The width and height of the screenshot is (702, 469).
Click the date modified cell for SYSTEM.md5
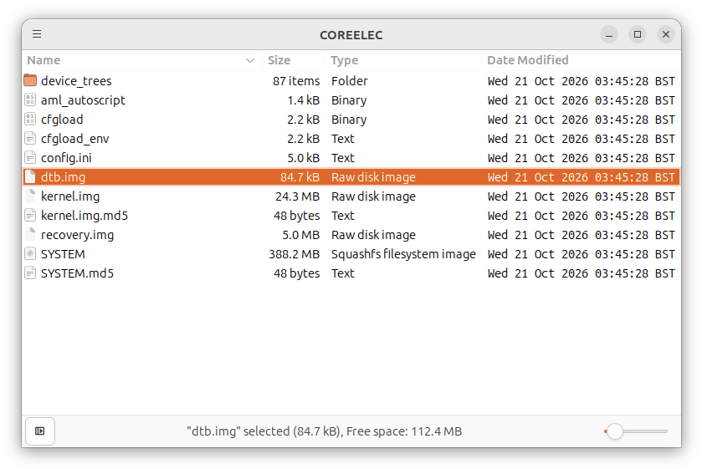point(582,273)
